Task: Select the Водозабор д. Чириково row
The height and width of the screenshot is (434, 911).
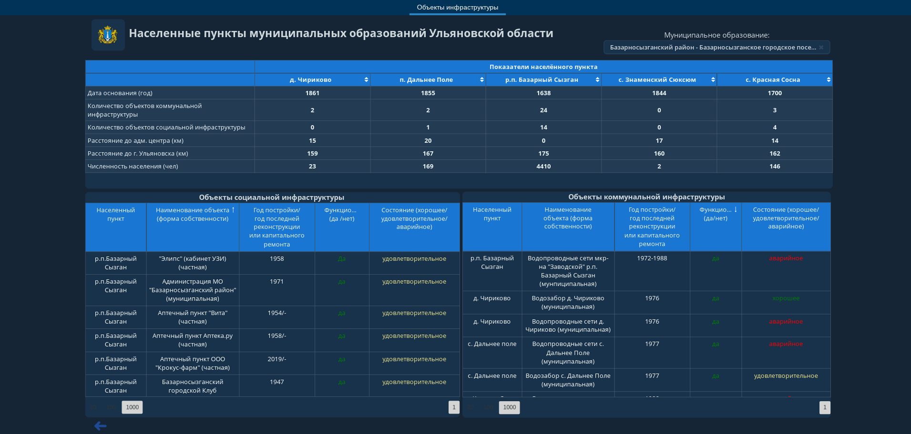Action: pos(646,303)
